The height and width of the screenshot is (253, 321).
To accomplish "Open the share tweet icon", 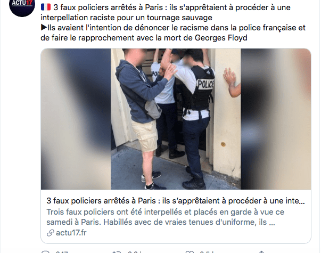I will (261, 252).
